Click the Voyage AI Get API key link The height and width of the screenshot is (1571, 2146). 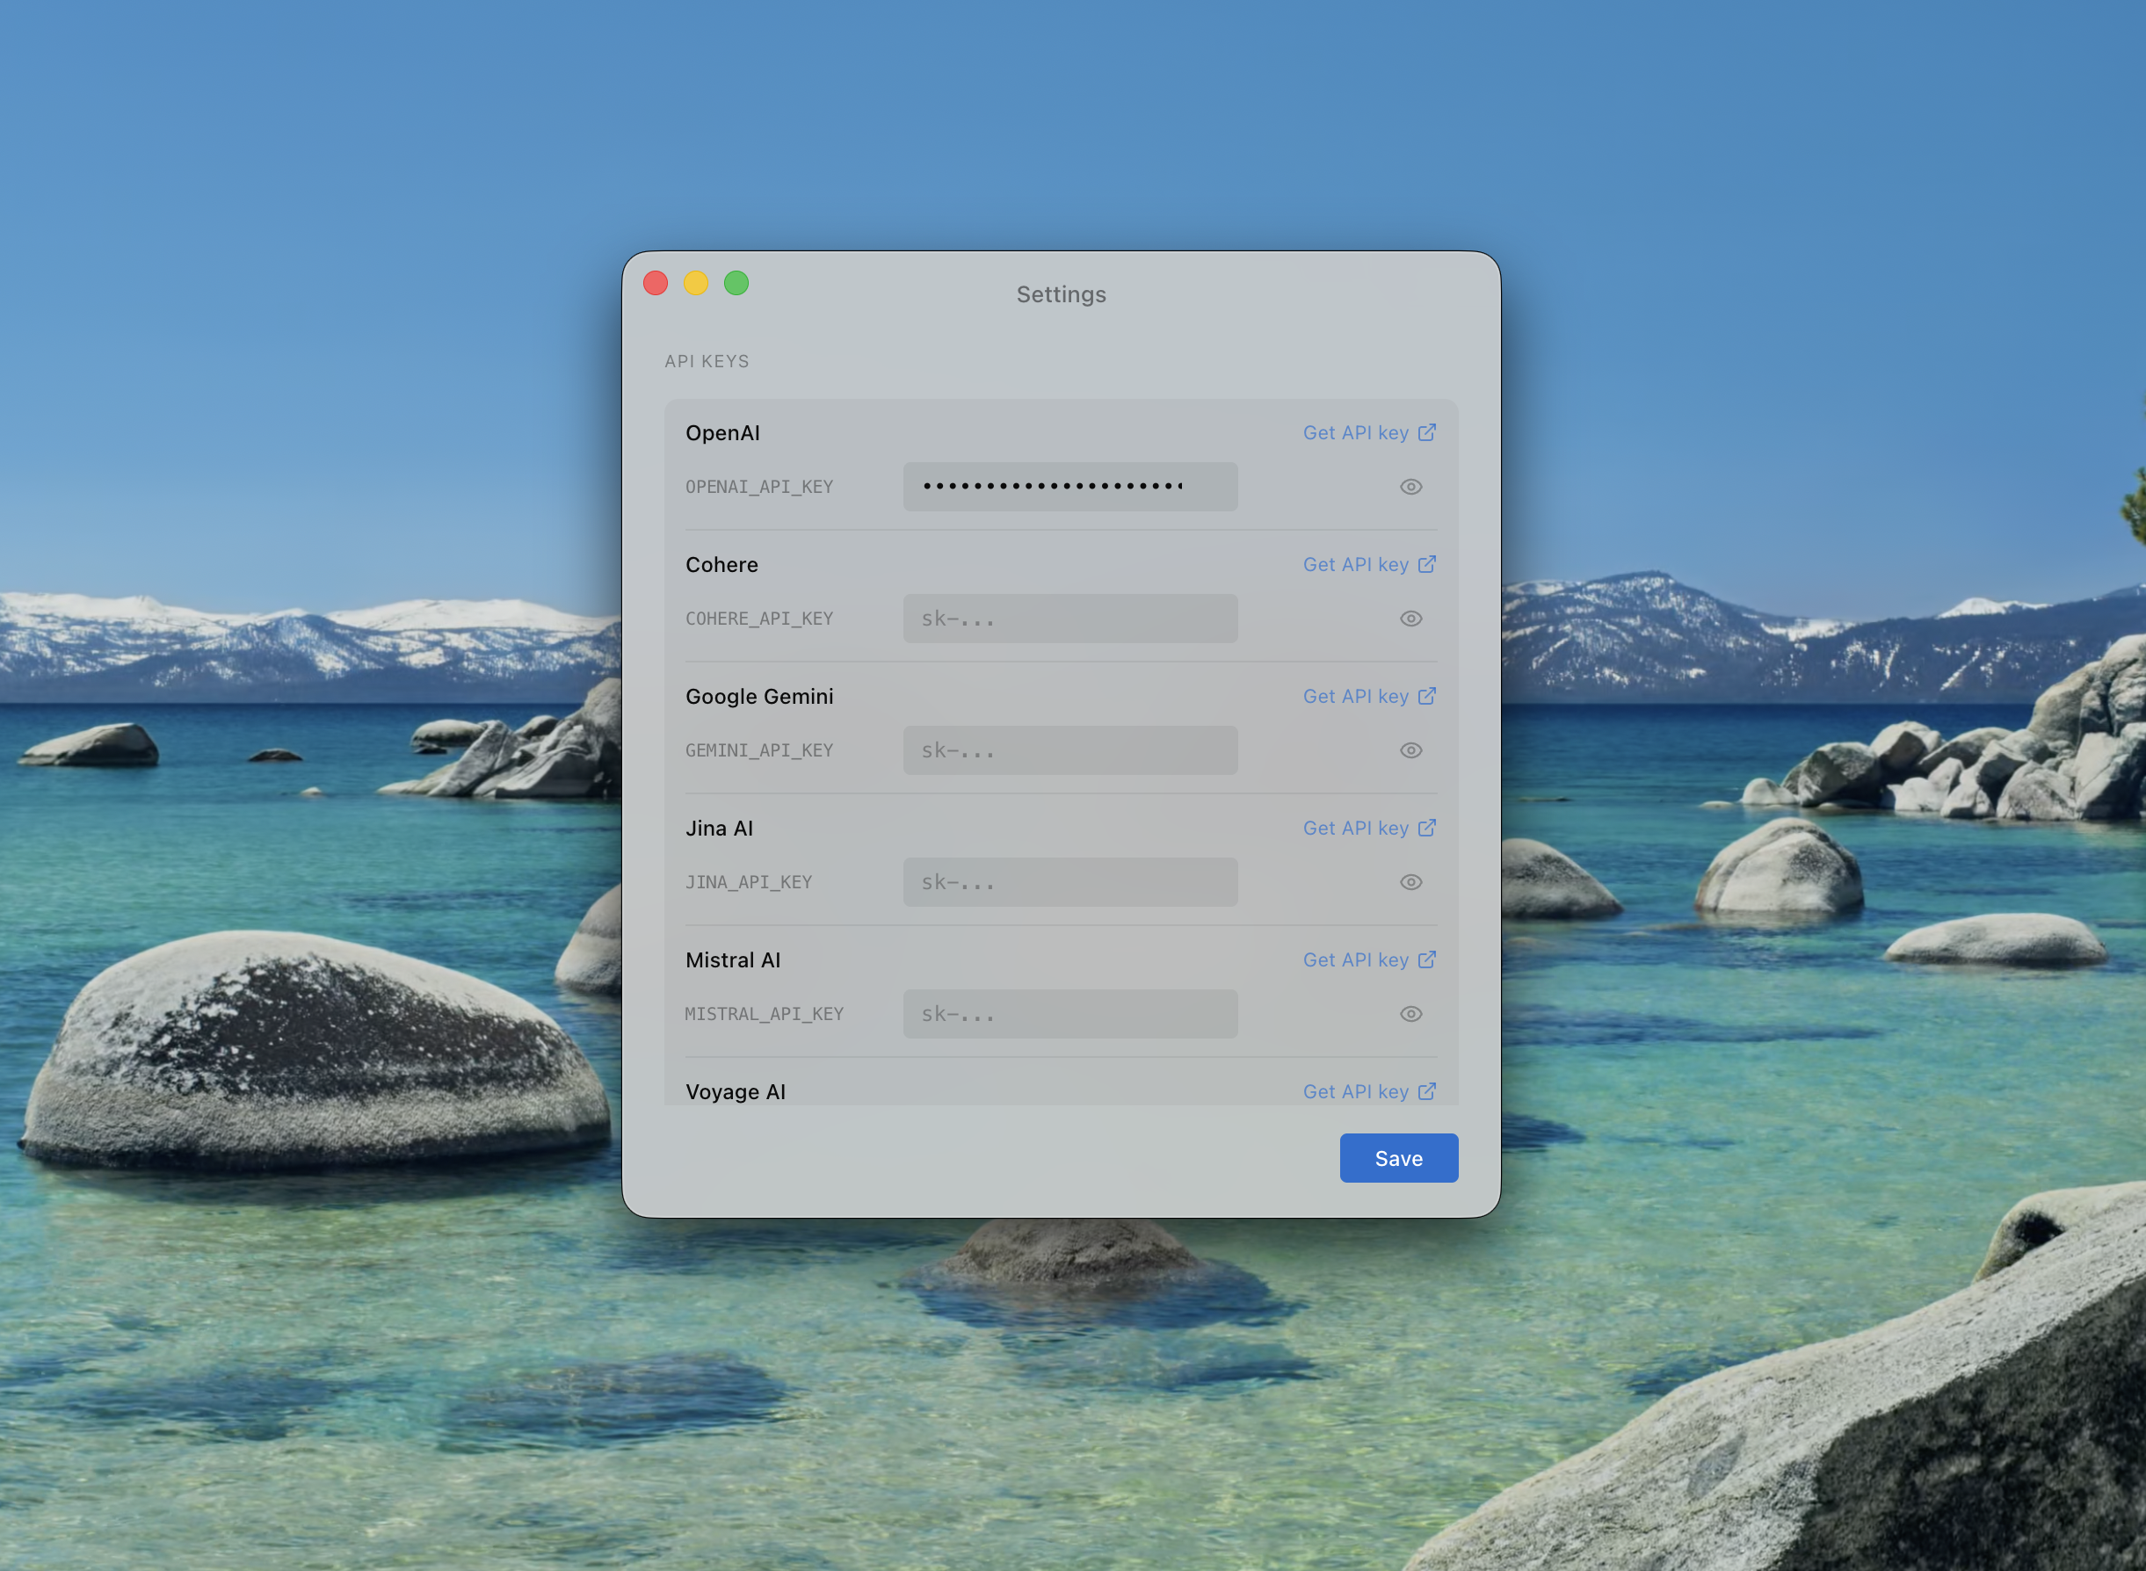[x=1355, y=1092]
